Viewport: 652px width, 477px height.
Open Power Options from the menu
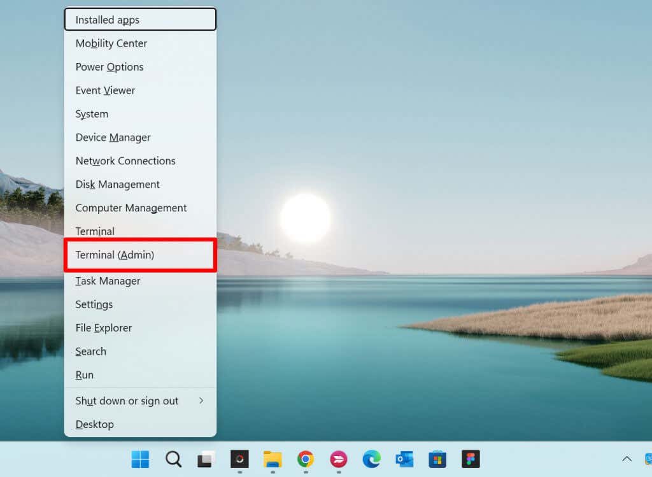click(x=110, y=67)
